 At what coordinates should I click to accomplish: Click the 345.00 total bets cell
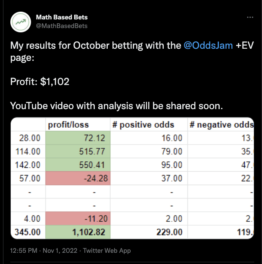[28, 232]
